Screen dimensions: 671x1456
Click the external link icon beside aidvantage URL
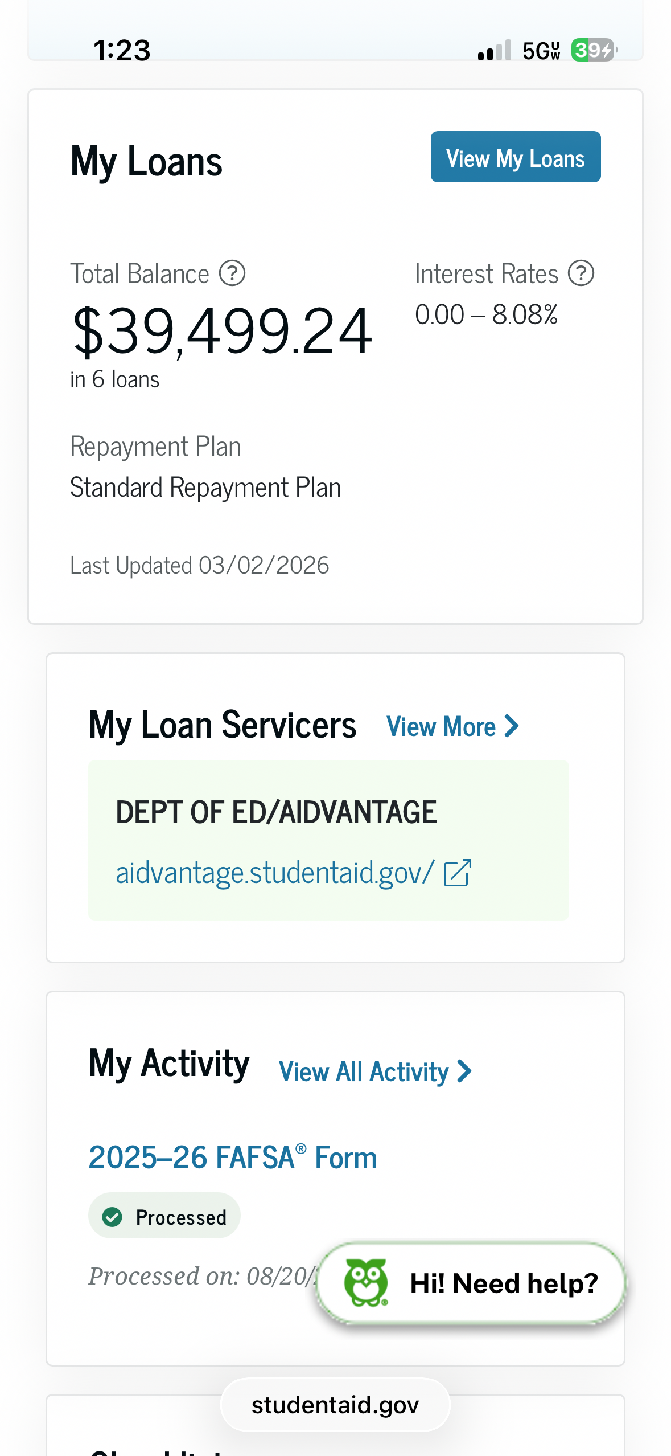click(x=457, y=873)
